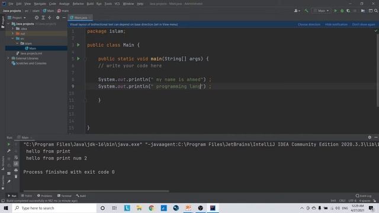379x213 pixels.
Task: Open the VCS menu
Action: point(117,4)
